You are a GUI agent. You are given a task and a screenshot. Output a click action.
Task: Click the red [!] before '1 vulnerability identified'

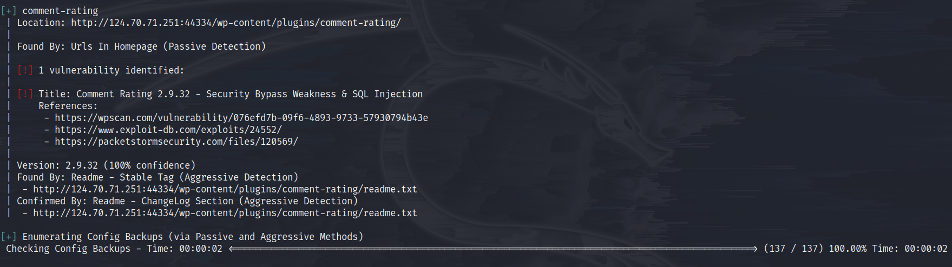[x=25, y=70]
